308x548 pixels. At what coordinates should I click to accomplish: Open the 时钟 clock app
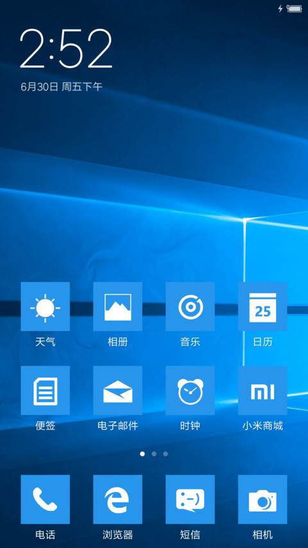coord(190,391)
